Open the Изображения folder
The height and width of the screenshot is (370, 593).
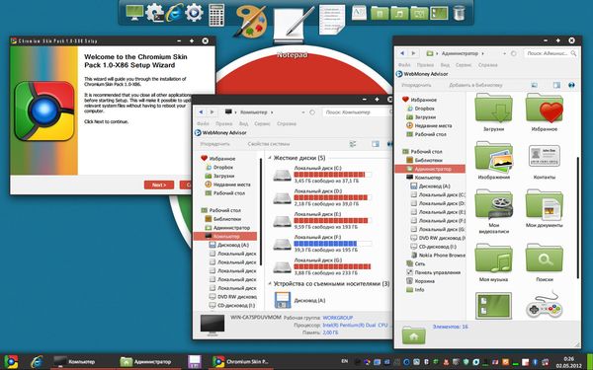(x=493, y=160)
